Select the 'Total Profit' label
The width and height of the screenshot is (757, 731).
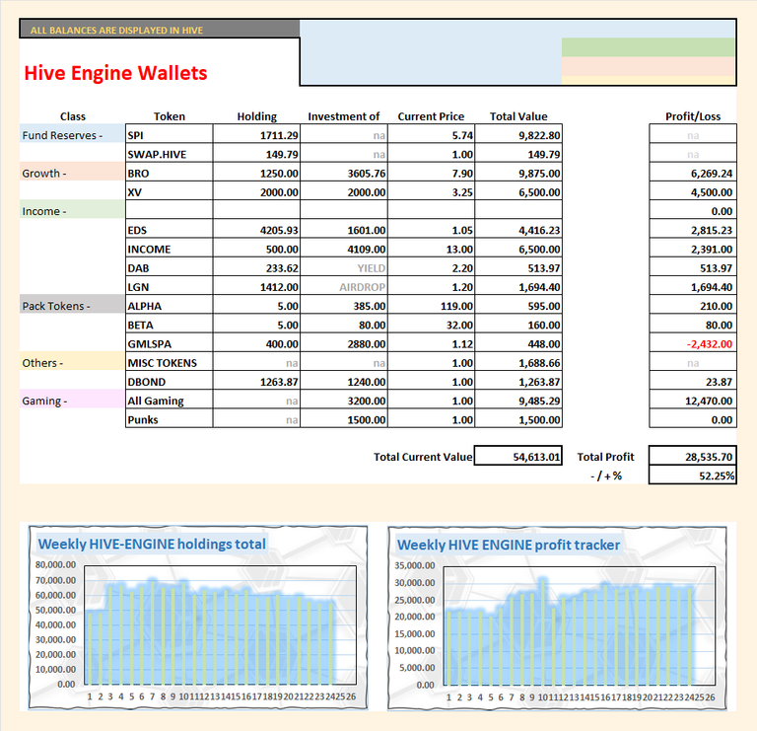[605, 457]
